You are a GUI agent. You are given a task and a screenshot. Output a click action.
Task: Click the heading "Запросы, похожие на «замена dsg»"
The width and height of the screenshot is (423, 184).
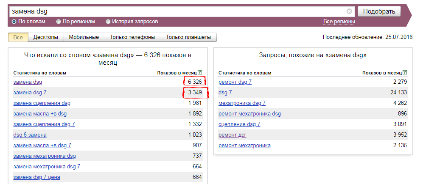313,55
